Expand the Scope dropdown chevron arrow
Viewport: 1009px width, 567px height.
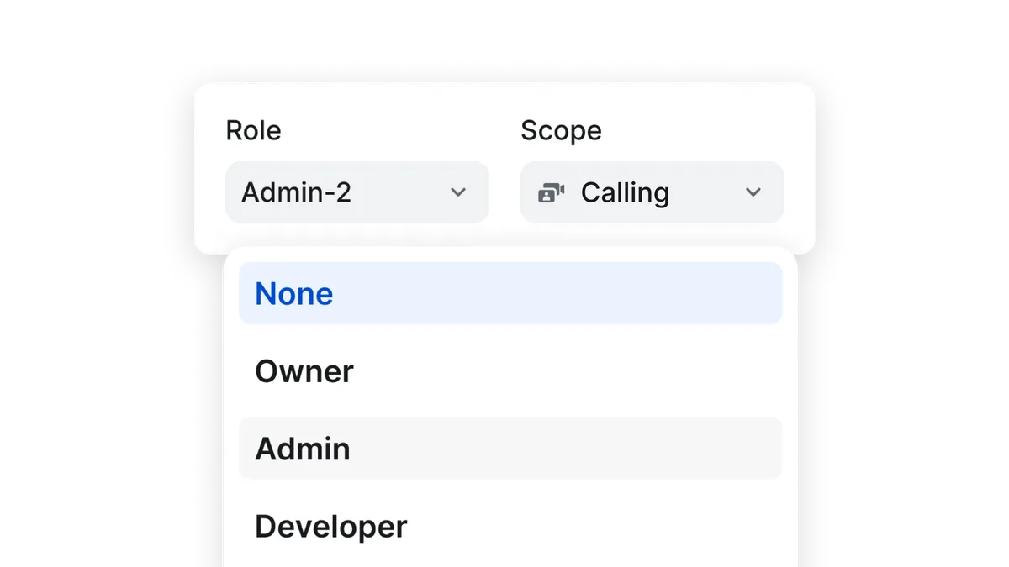click(x=753, y=192)
